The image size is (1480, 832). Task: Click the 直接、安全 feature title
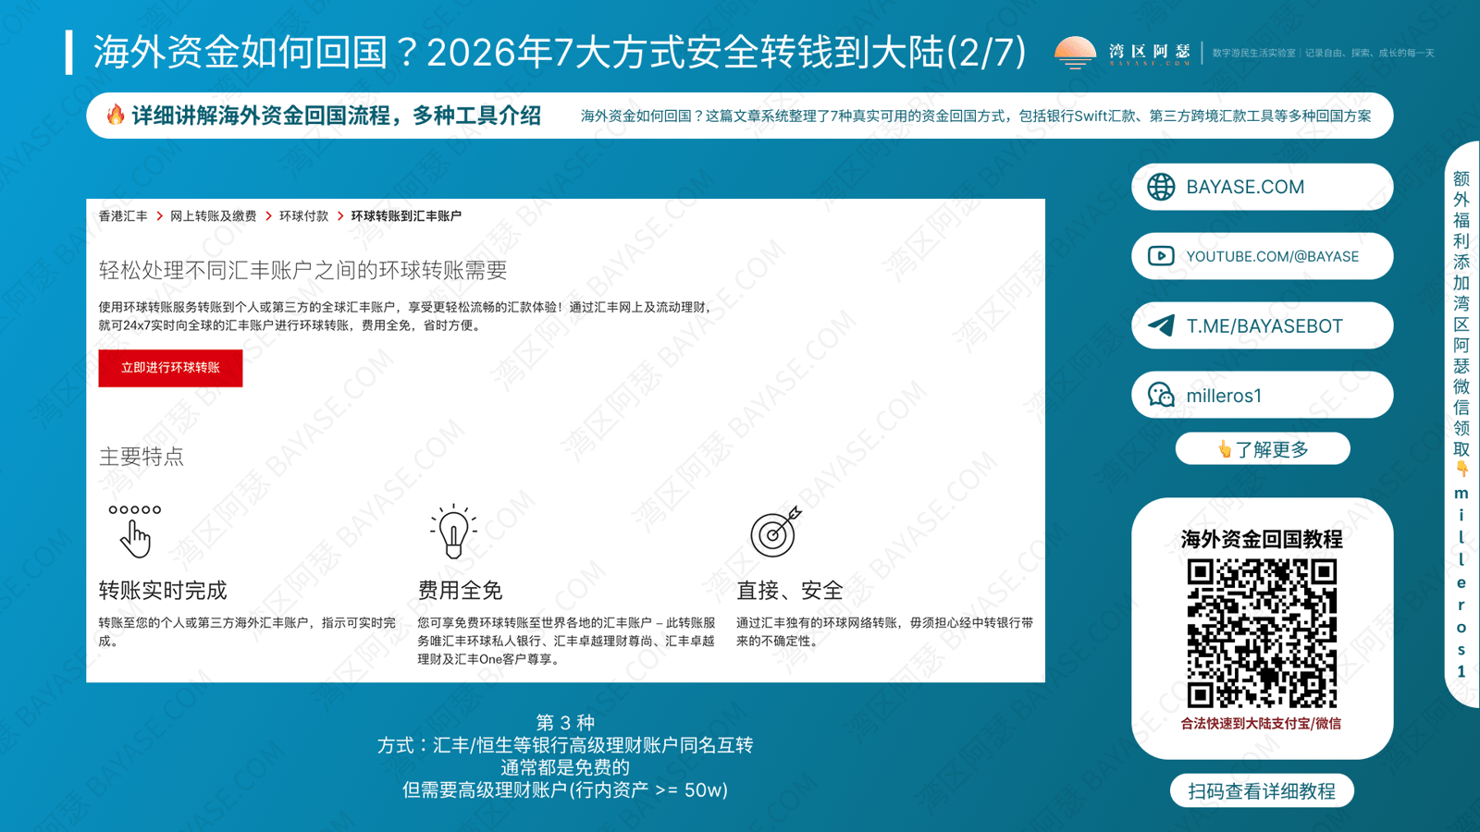790,590
